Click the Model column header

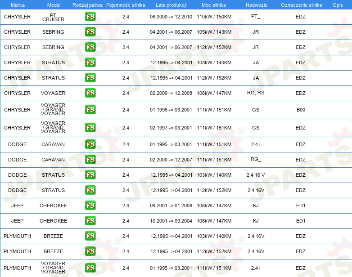[x=54, y=5]
